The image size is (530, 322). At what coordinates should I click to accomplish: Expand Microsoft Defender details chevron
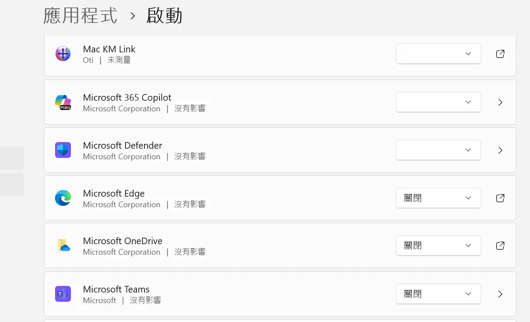[x=500, y=150]
